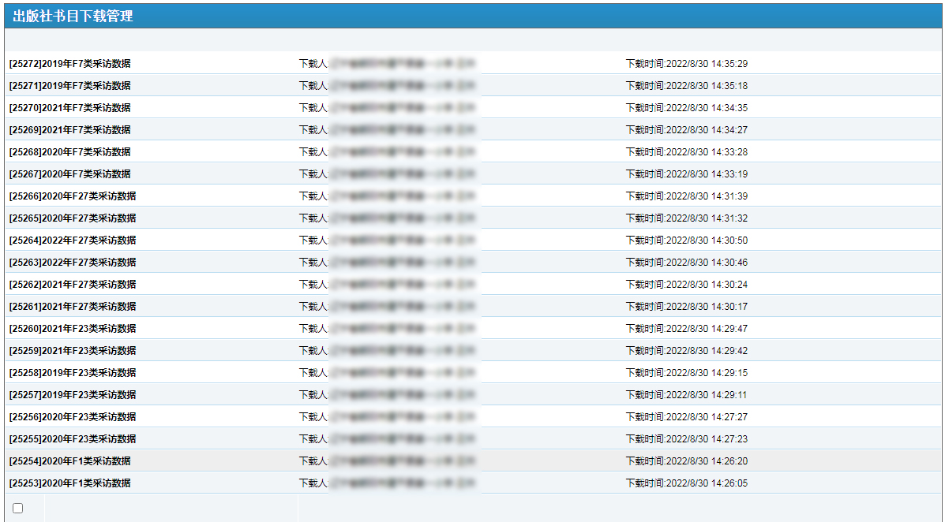The height and width of the screenshot is (522, 945).
Task: Select entry [25263] 2022年F27类采访数据
Action: coord(73,263)
